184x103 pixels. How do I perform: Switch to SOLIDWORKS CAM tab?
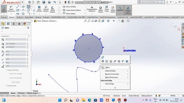(58, 17)
